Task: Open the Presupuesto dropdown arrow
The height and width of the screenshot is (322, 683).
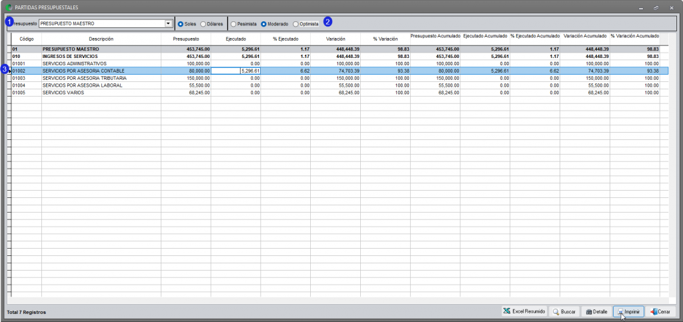Action: point(169,23)
